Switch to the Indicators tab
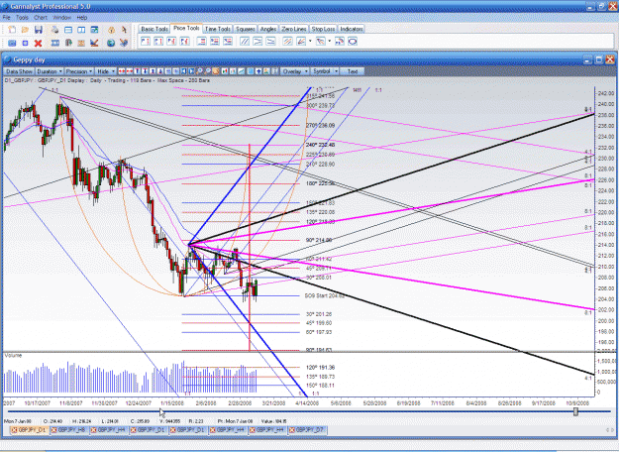 pyautogui.click(x=351, y=29)
